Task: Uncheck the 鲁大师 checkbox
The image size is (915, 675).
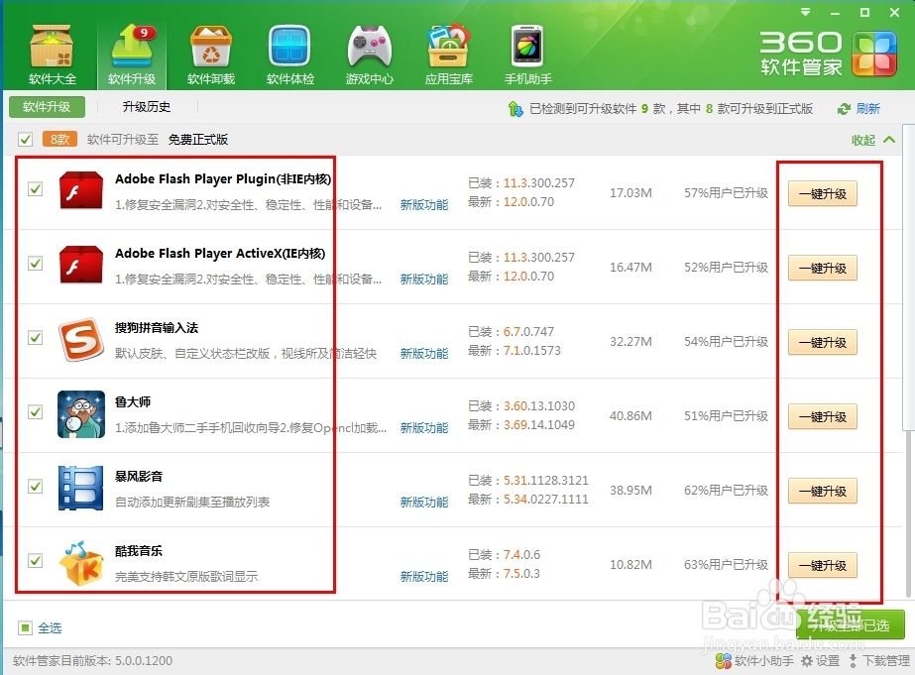Action: [36, 411]
